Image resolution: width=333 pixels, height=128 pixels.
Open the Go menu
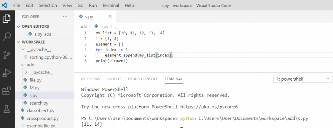point(81,5)
